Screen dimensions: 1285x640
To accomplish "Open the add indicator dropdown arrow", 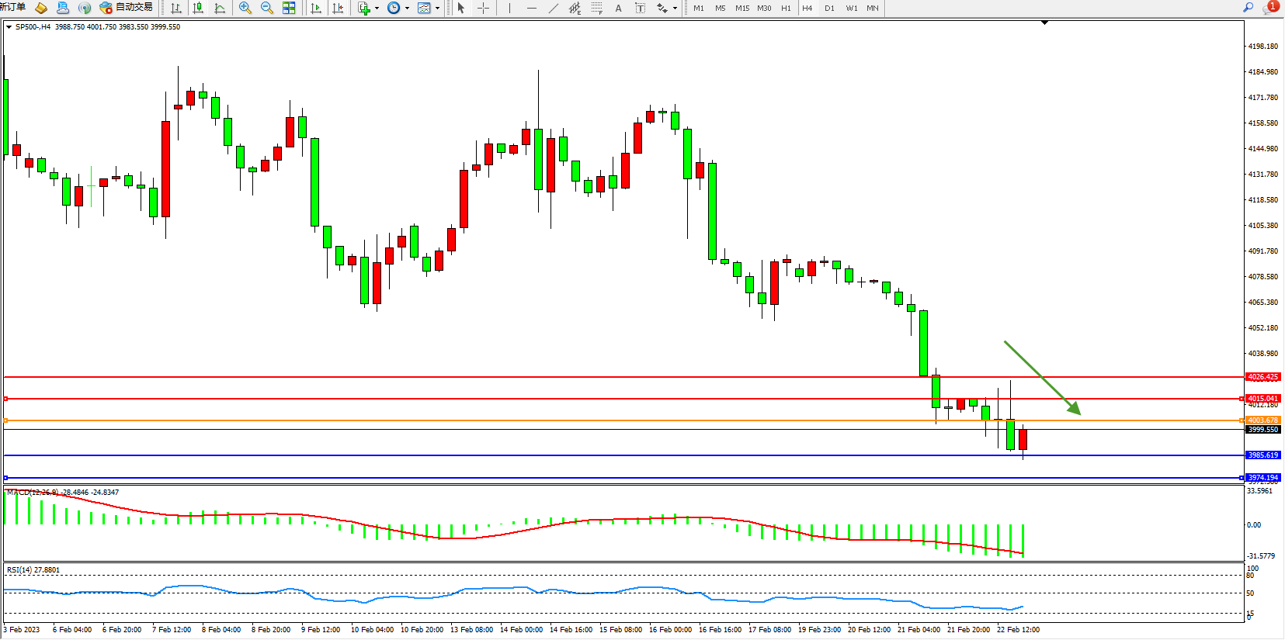I will (377, 9).
